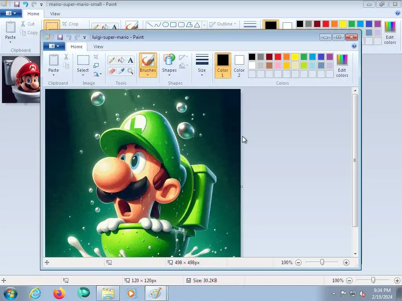Click the Brushes tool icon

(x=148, y=60)
